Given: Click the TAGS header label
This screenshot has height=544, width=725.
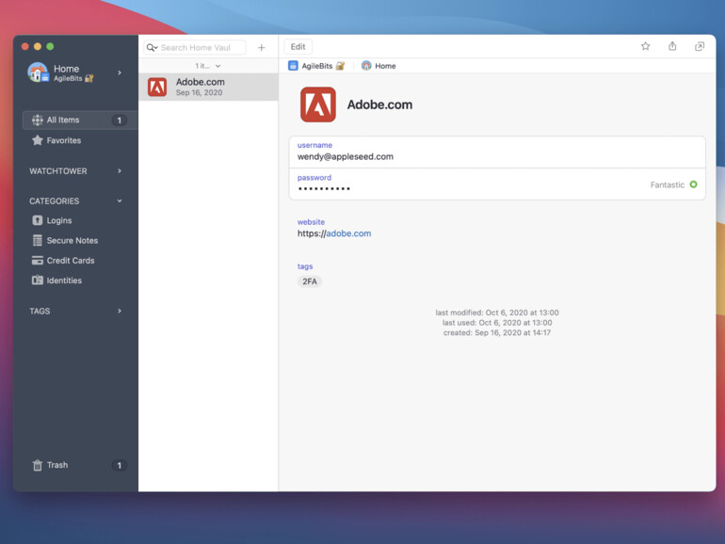Looking at the screenshot, I should point(40,311).
